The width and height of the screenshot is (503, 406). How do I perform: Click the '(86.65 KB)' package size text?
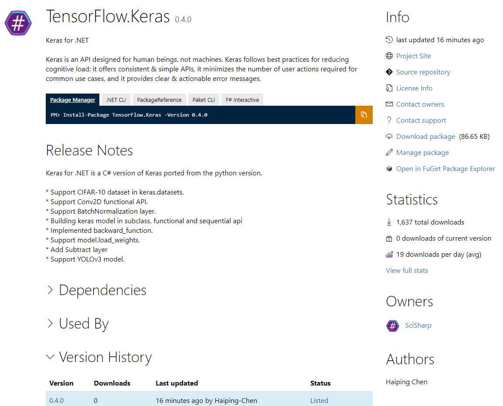point(474,137)
